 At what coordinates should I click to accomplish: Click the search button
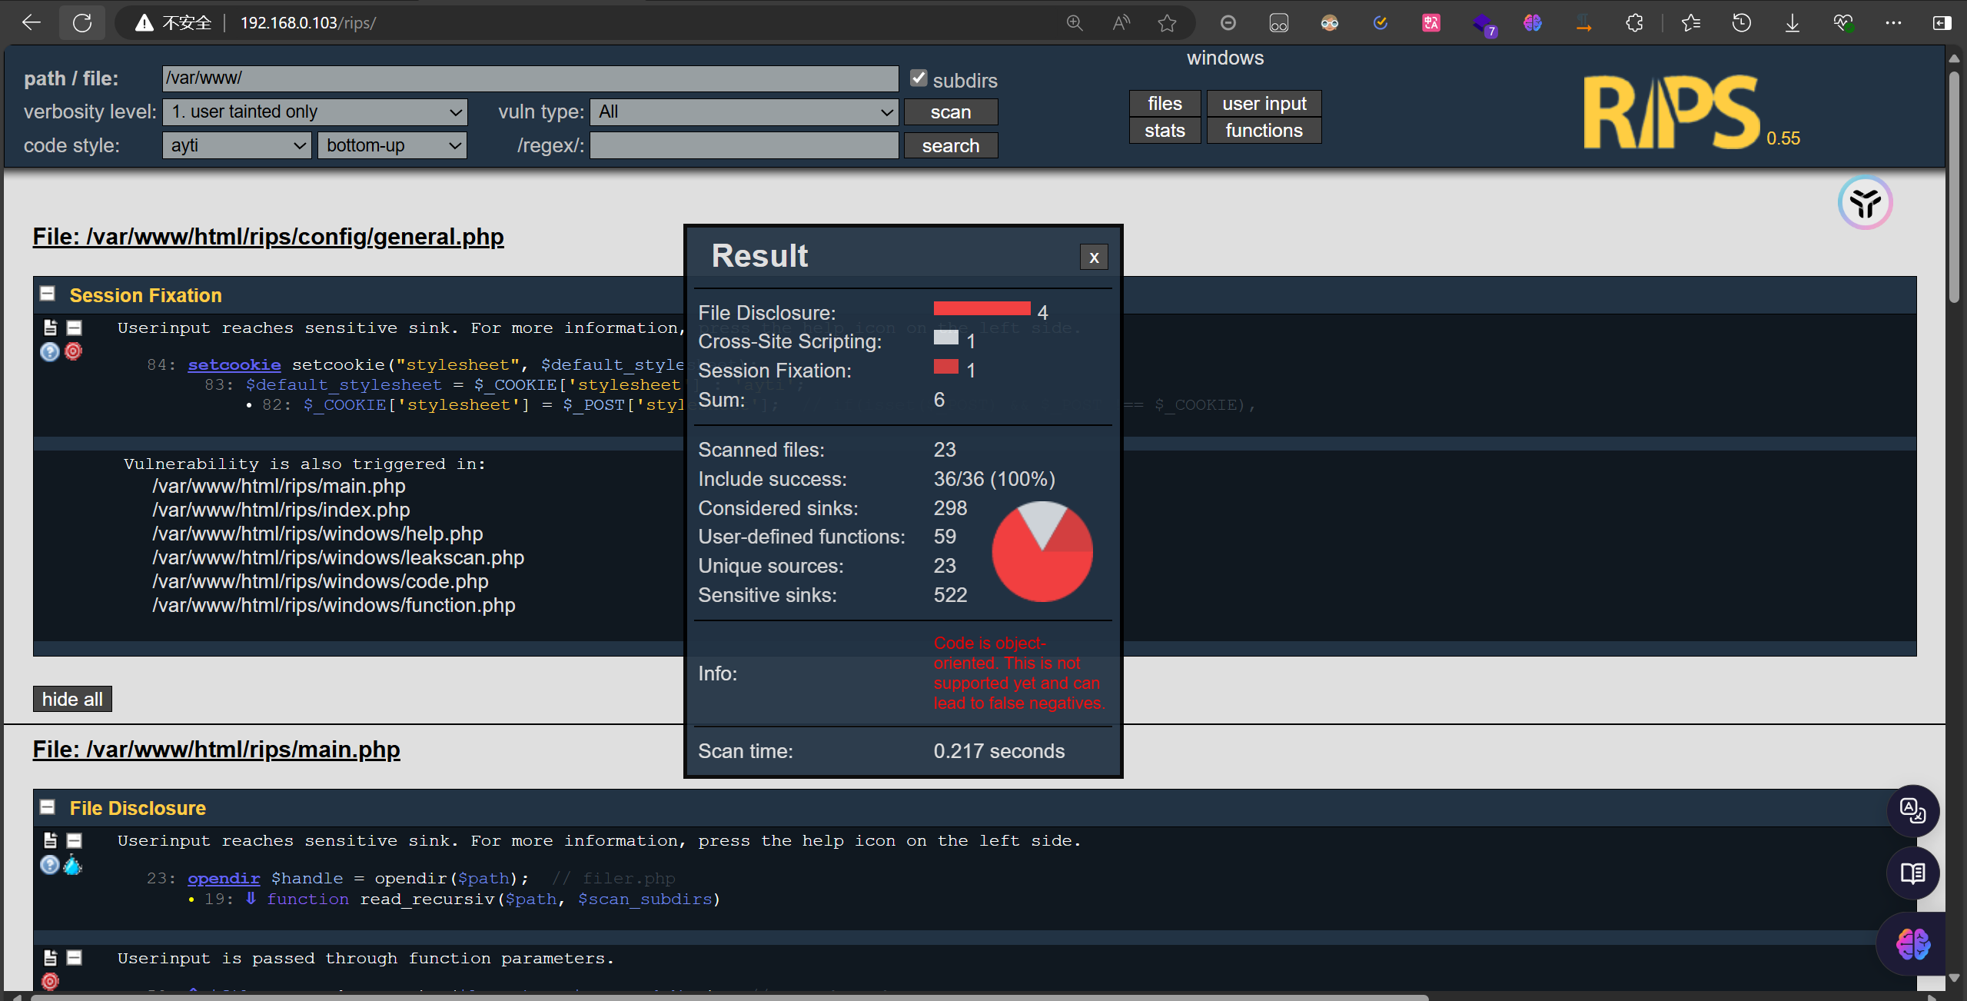[x=951, y=146]
